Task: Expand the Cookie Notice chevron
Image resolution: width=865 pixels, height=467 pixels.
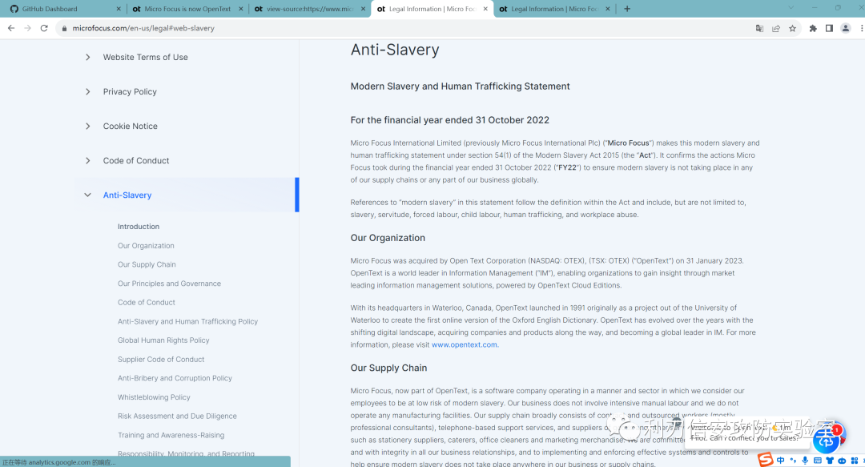Action: point(88,127)
